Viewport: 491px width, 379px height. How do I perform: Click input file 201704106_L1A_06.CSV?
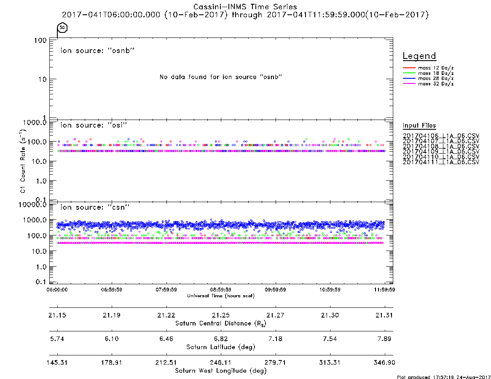[441, 136]
